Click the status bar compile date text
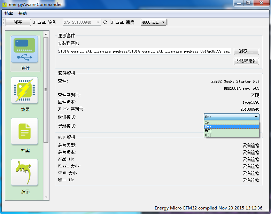The height and width of the screenshot is (214, 271). pos(208,208)
